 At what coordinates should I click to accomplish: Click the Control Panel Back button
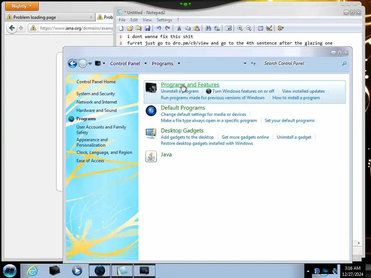click(x=72, y=63)
